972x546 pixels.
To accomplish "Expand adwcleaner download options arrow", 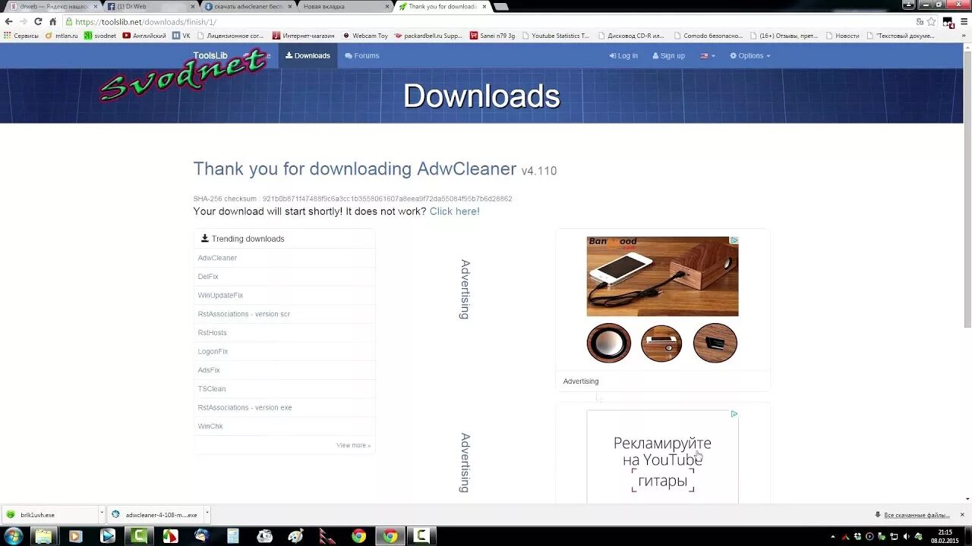I will tap(207, 515).
